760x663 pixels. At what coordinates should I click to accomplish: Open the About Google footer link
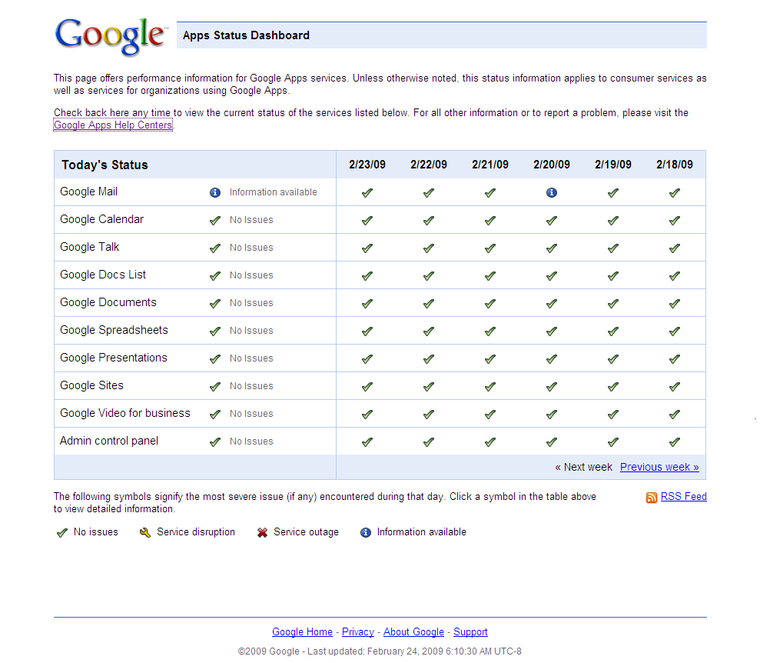413,632
